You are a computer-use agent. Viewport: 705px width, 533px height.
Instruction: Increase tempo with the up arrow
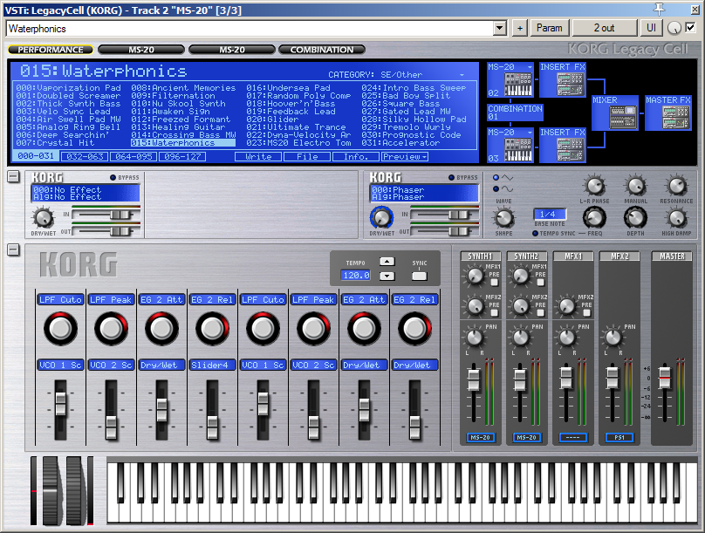387,262
